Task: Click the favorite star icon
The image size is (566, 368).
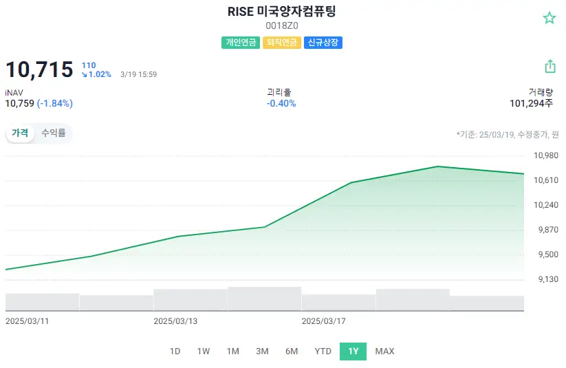Action: pyautogui.click(x=549, y=18)
